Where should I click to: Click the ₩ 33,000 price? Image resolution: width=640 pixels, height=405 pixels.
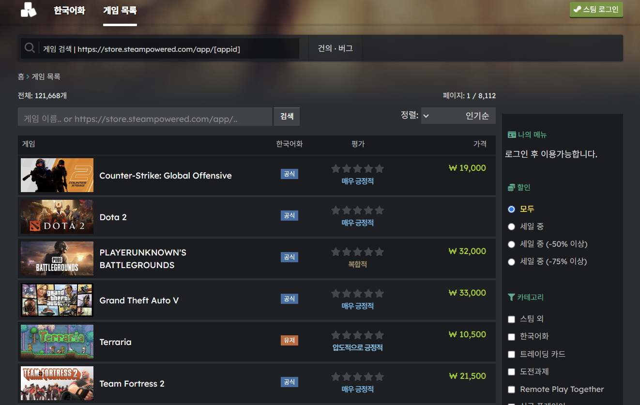click(x=467, y=293)
